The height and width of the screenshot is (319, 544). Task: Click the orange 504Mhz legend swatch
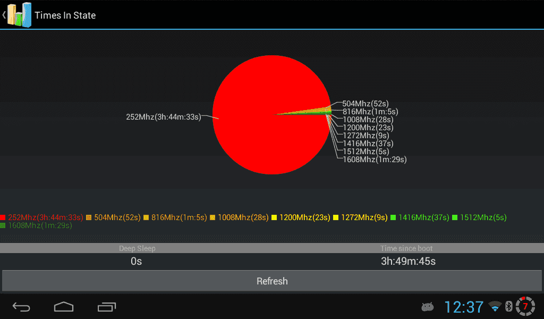[x=89, y=217]
